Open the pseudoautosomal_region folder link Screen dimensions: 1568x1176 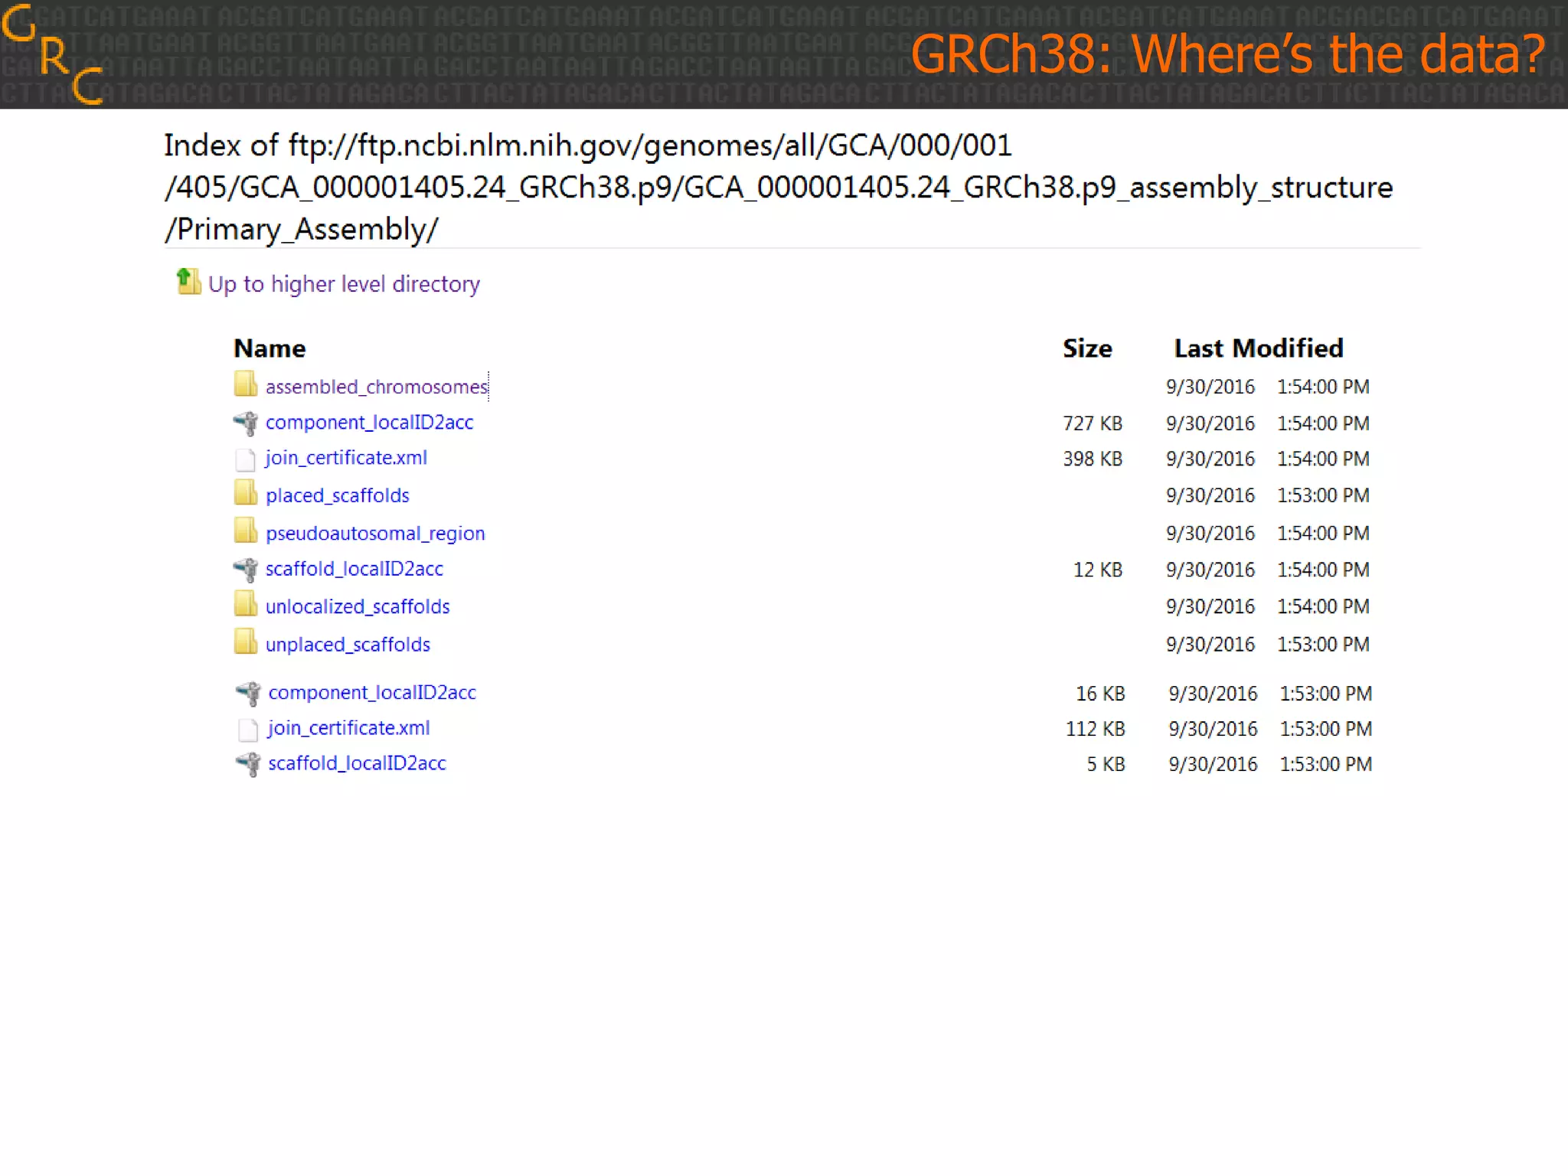(x=375, y=534)
